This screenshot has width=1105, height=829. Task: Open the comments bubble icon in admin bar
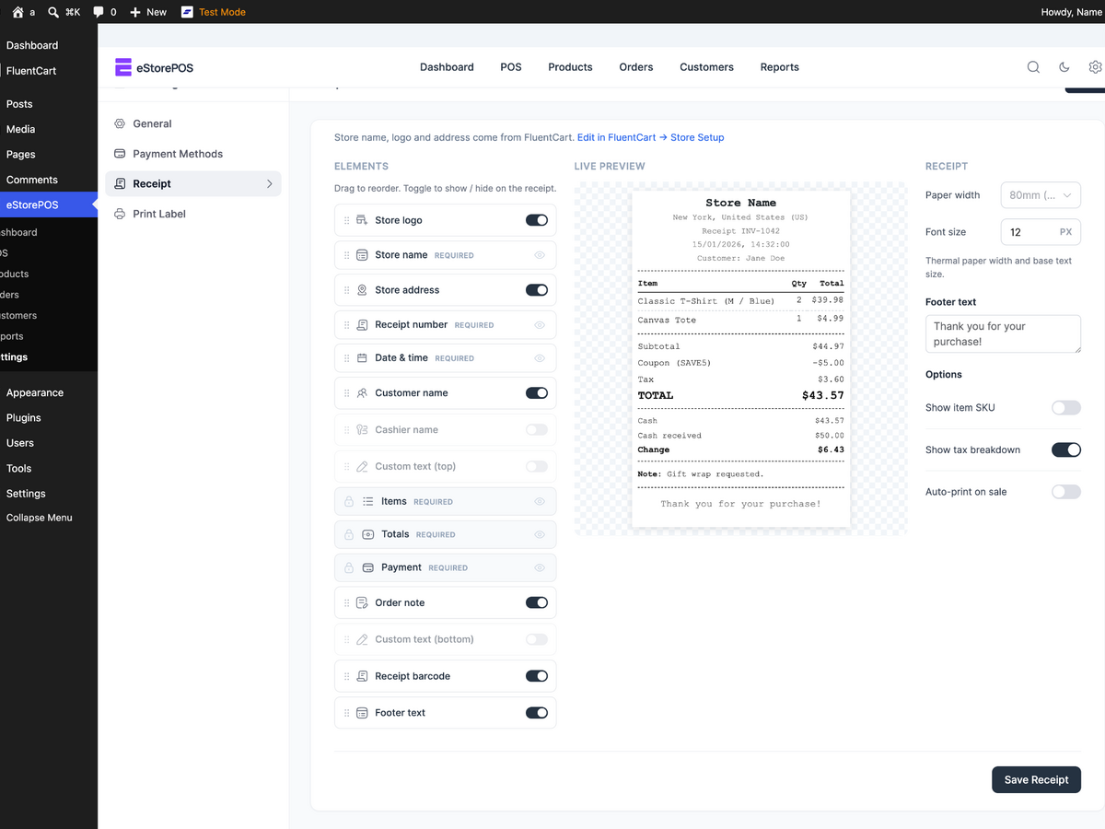click(x=99, y=12)
